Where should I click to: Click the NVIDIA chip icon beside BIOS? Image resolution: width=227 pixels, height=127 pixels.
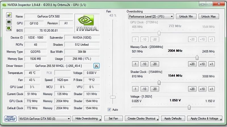tap(9, 29)
